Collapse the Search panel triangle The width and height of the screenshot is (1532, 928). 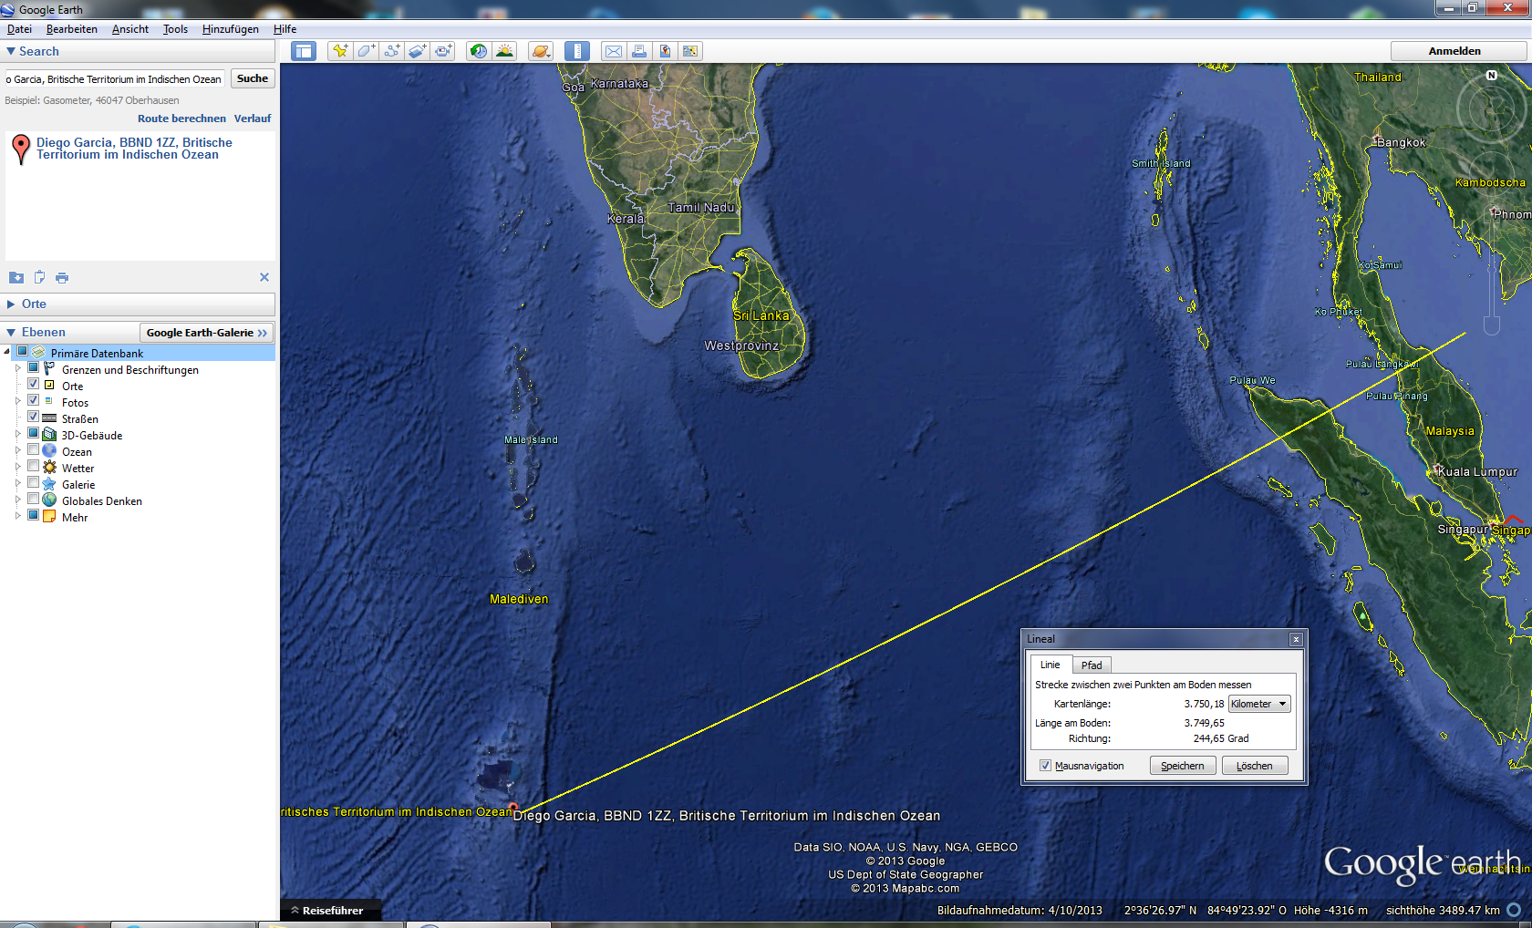(11, 52)
